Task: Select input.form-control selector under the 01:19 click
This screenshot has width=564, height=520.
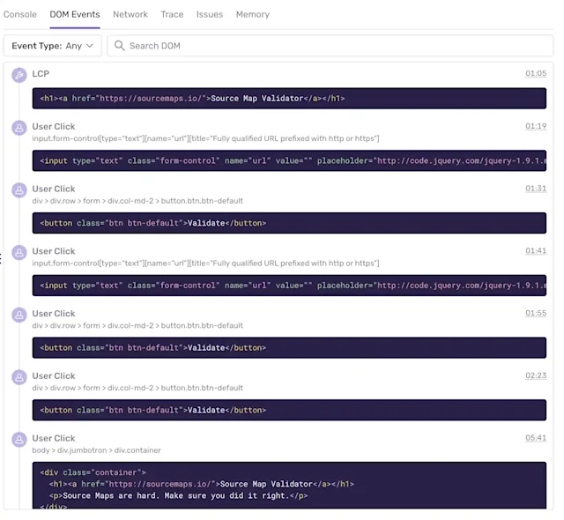Action: click(205, 138)
